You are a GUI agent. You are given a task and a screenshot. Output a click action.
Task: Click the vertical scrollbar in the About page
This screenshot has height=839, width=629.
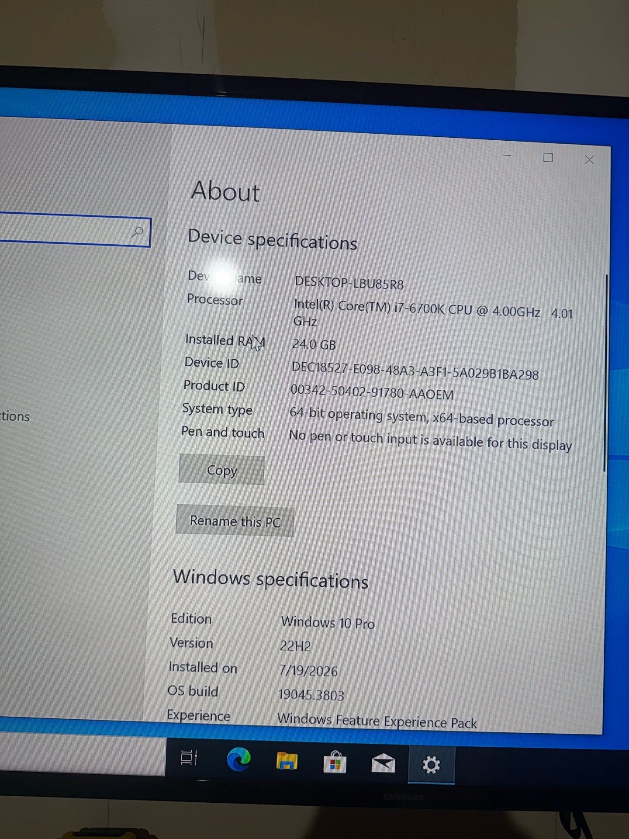[605, 373]
